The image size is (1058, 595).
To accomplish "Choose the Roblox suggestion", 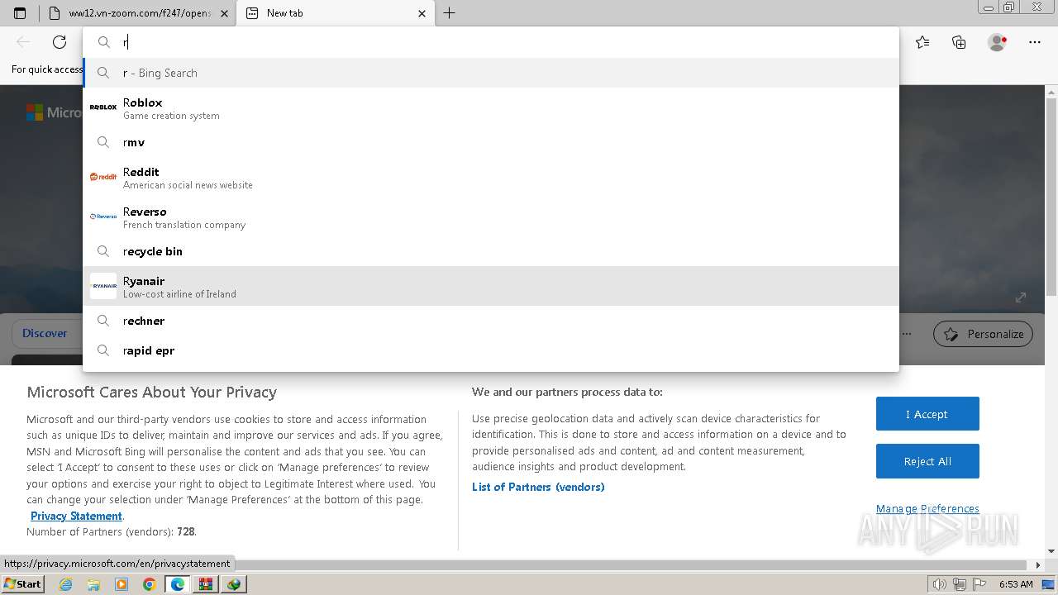I will [x=491, y=107].
